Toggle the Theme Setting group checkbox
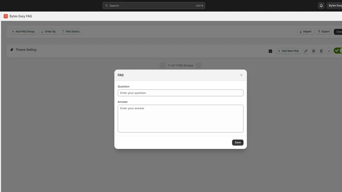Viewport: 342px width, 192px height. point(270,51)
